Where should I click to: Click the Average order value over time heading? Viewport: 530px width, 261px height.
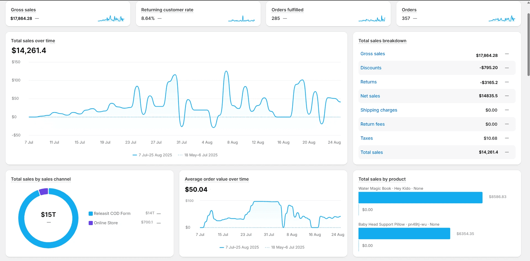click(x=217, y=179)
